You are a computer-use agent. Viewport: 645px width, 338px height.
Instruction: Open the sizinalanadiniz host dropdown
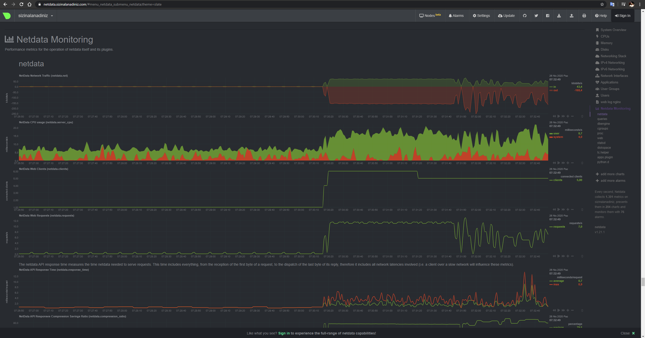(36, 16)
